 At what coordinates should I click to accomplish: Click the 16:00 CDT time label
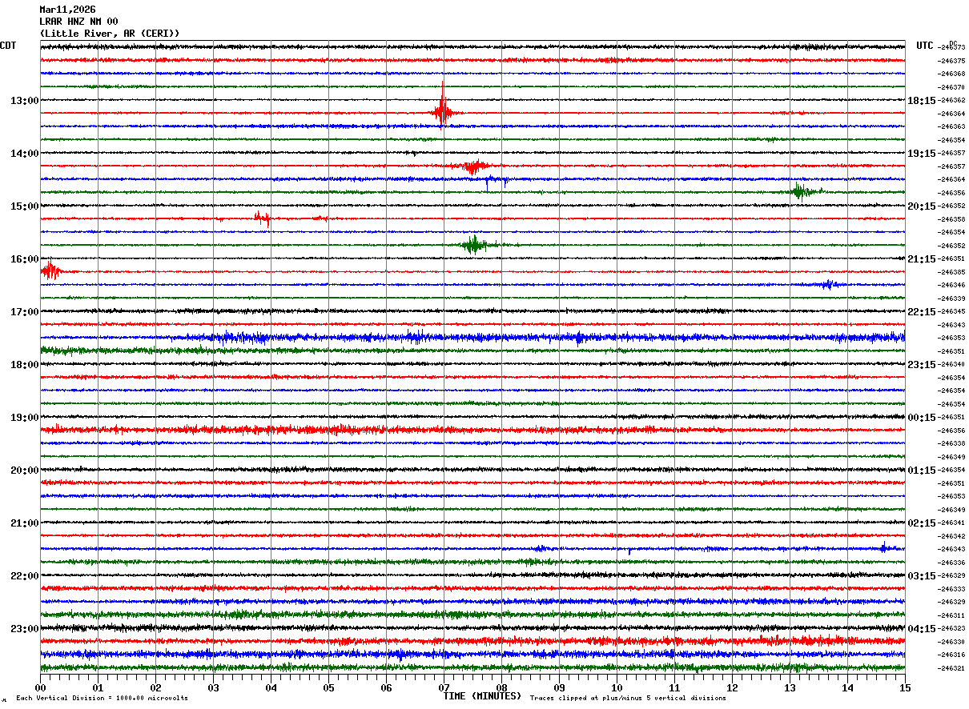tap(24, 259)
